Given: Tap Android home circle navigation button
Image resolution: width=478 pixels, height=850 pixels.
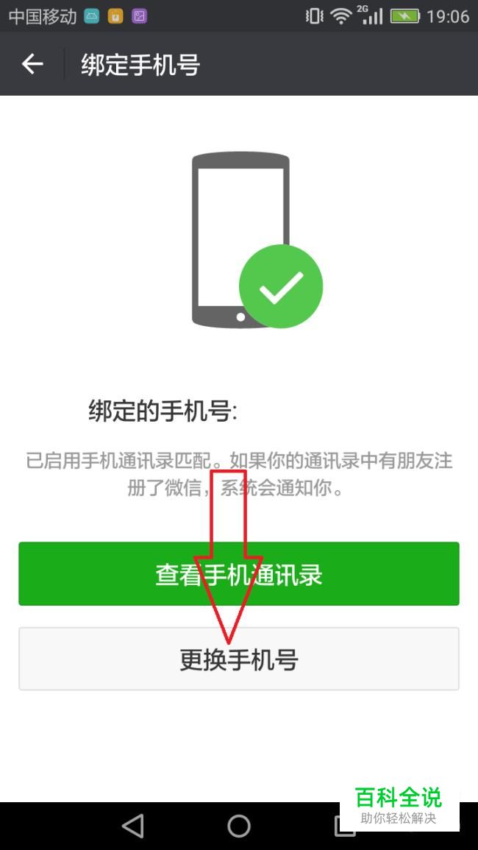Looking at the screenshot, I should [x=239, y=826].
